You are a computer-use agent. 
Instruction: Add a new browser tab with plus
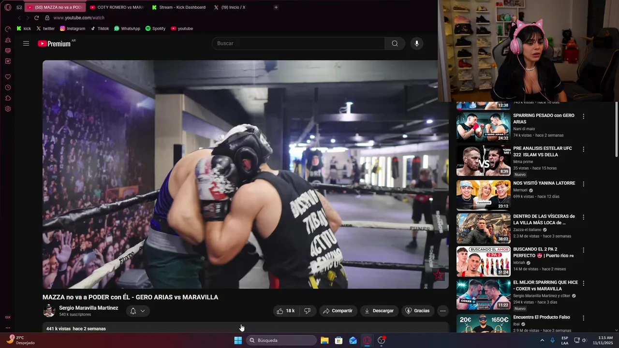[x=276, y=7]
